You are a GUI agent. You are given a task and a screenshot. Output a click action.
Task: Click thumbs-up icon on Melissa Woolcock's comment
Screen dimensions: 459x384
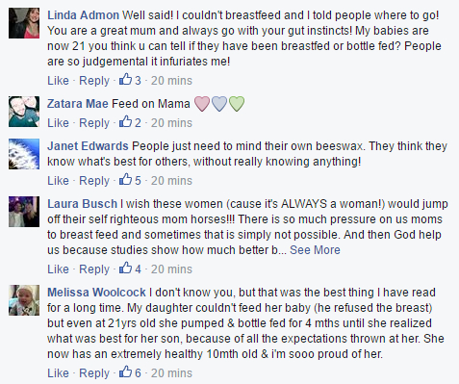coord(125,371)
